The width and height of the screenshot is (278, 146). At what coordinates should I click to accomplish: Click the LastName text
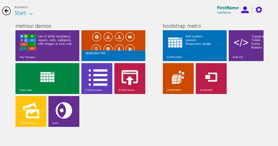click(x=224, y=13)
